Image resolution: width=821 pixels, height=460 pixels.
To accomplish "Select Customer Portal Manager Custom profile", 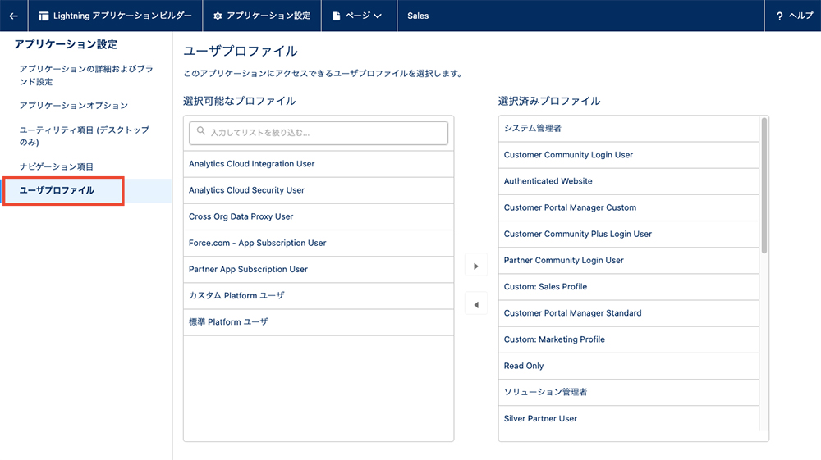I will click(x=629, y=207).
